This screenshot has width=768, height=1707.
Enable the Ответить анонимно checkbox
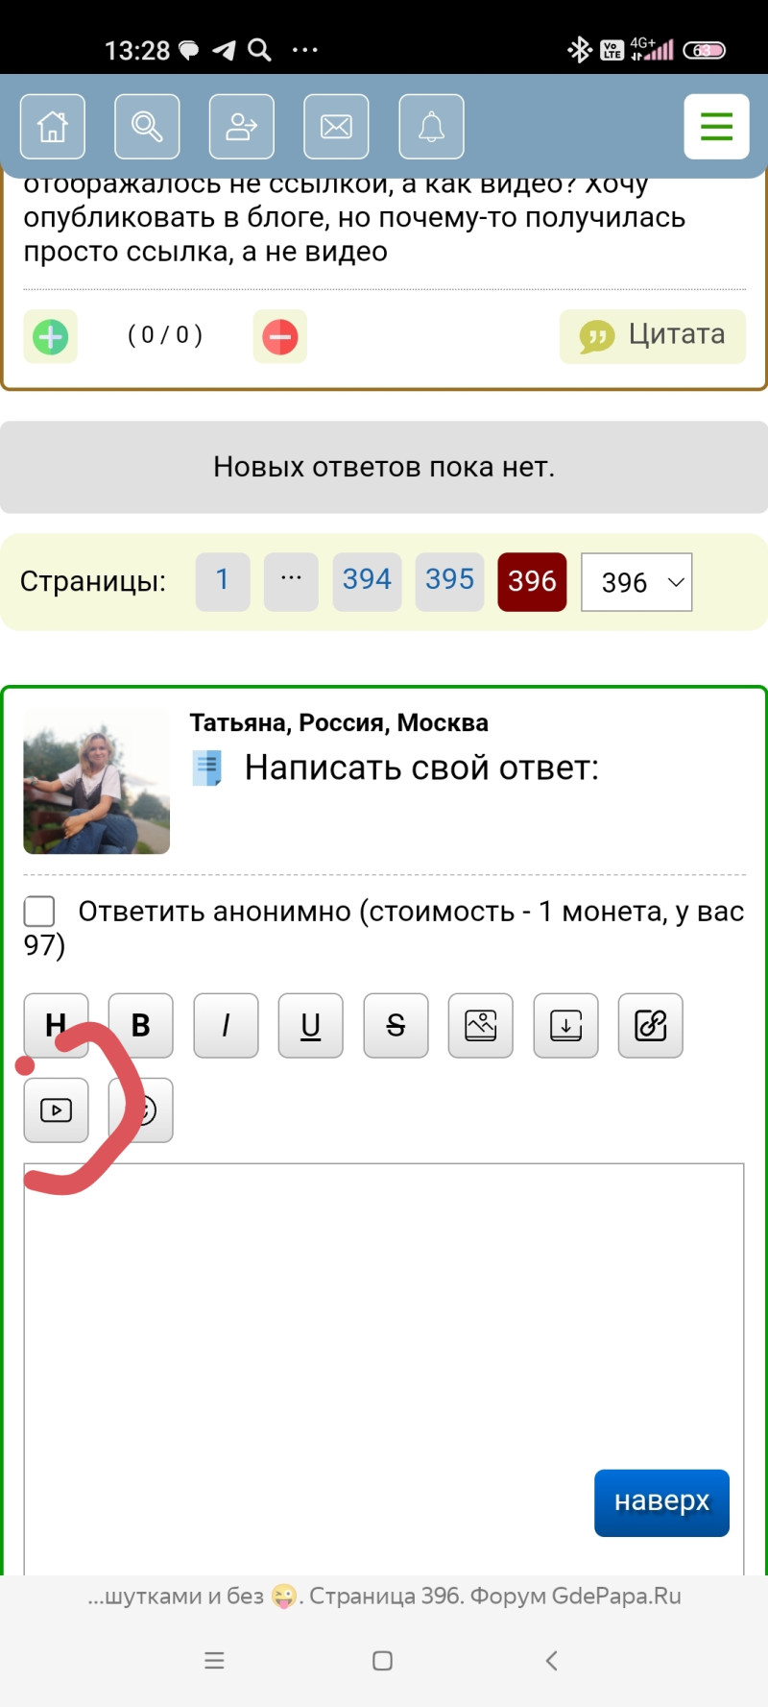tap(39, 911)
